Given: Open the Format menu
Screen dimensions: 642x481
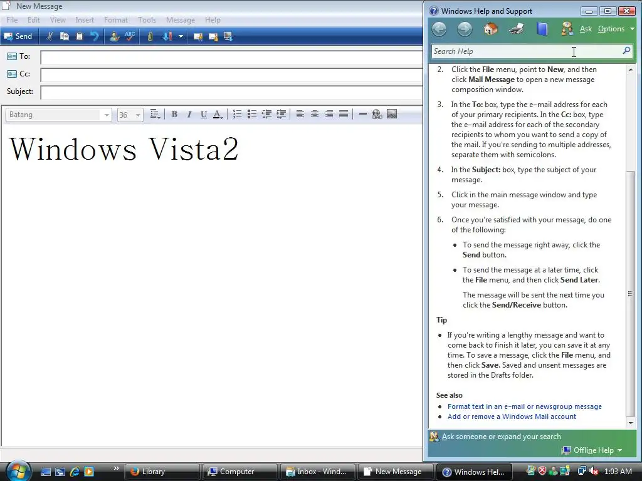Looking at the screenshot, I should (x=116, y=19).
